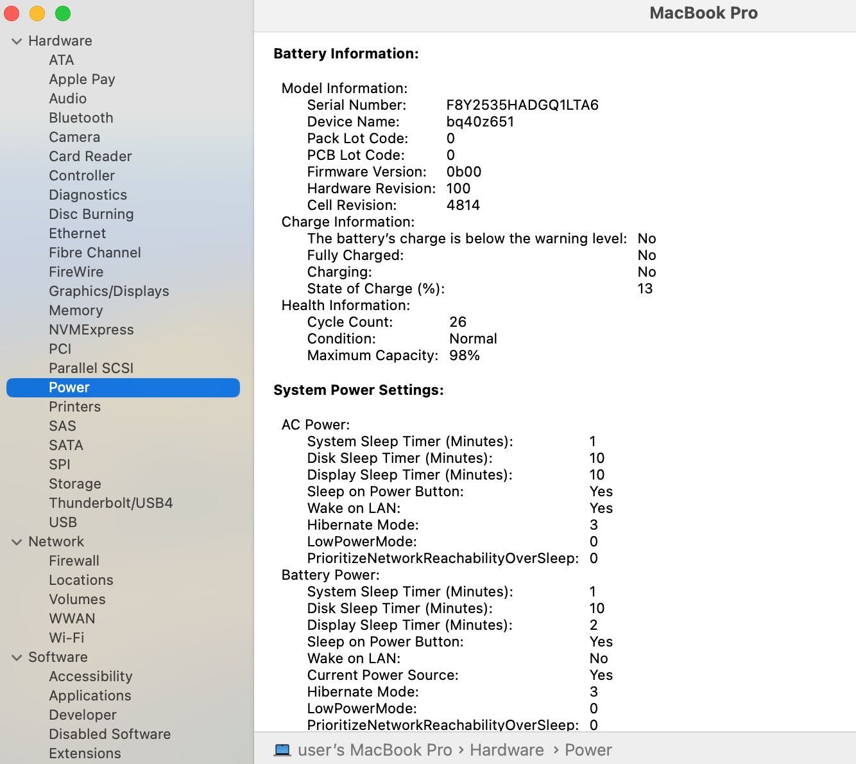Select Locations under Network
Image resolution: width=856 pixels, height=764 pixels.
[x=81, y=580]
